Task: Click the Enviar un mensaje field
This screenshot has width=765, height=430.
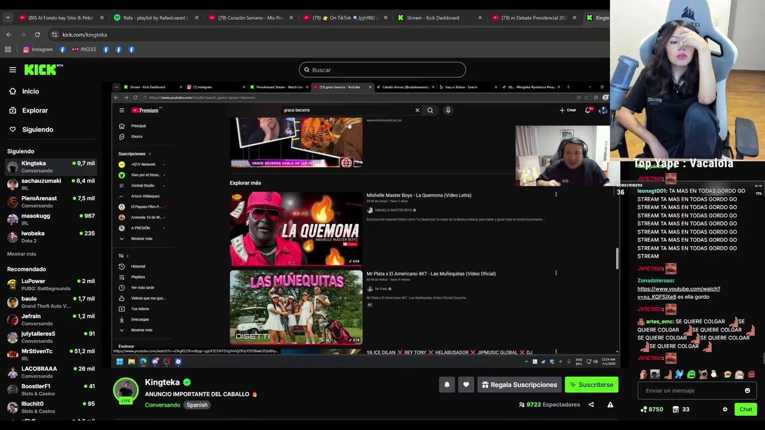Action: 690,391
